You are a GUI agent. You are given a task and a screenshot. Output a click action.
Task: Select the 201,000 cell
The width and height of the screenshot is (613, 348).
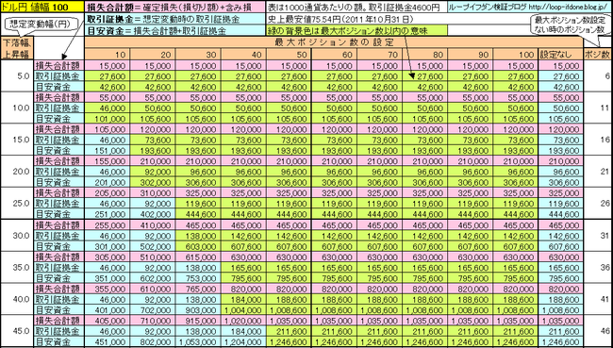pyautogui.click(x=108, y=182)
